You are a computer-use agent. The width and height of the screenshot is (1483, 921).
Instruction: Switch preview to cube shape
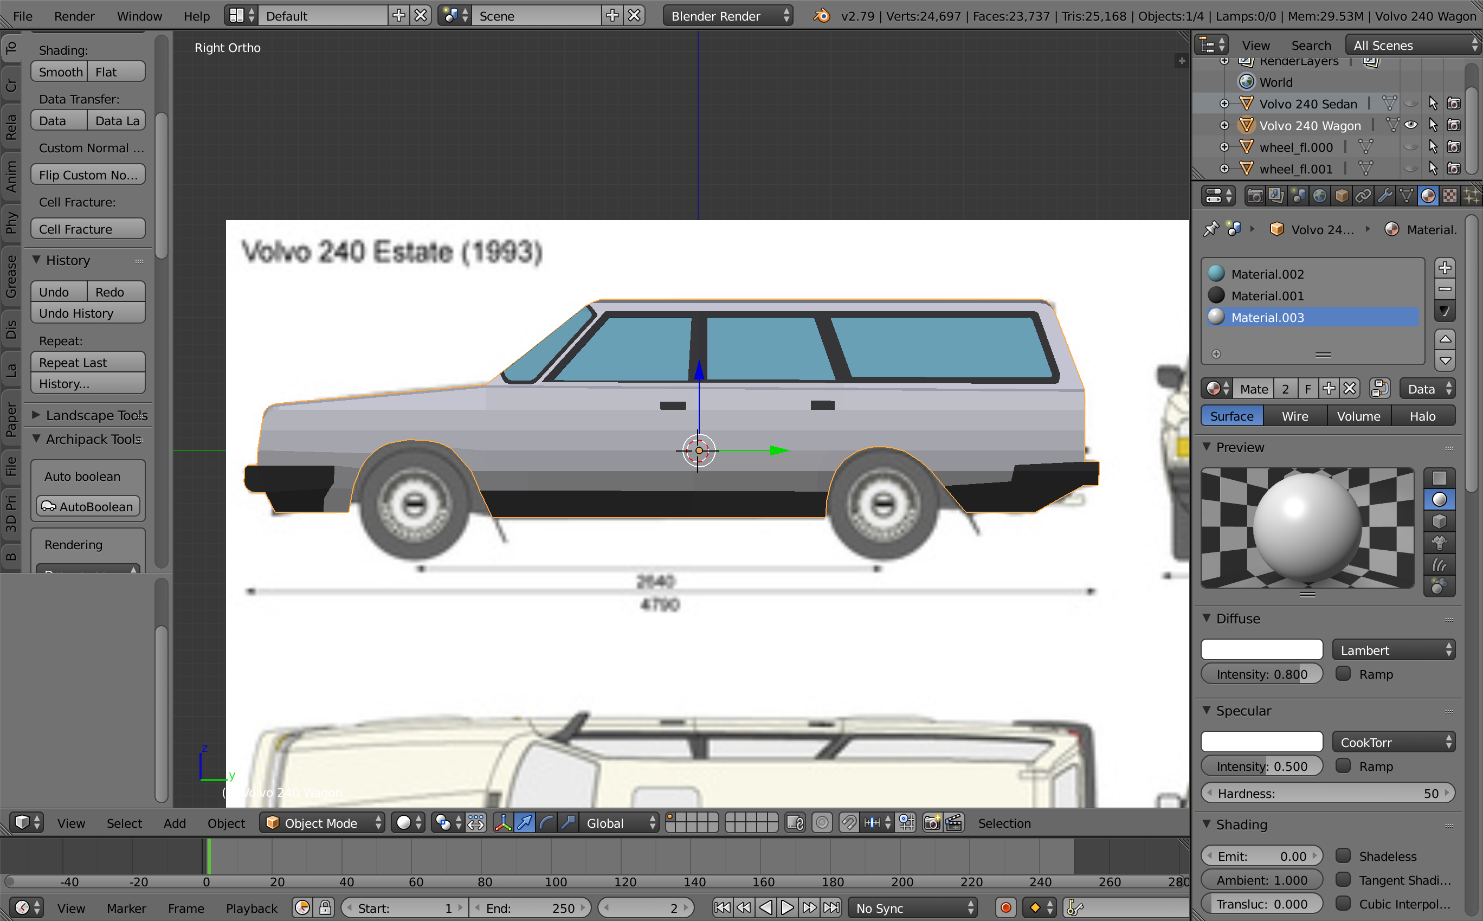click(x=1439, y=521)
